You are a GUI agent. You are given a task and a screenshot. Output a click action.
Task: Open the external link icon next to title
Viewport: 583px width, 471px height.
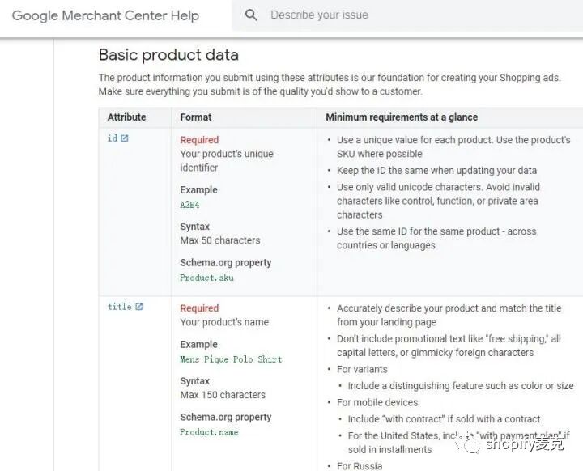pos(138,307)
